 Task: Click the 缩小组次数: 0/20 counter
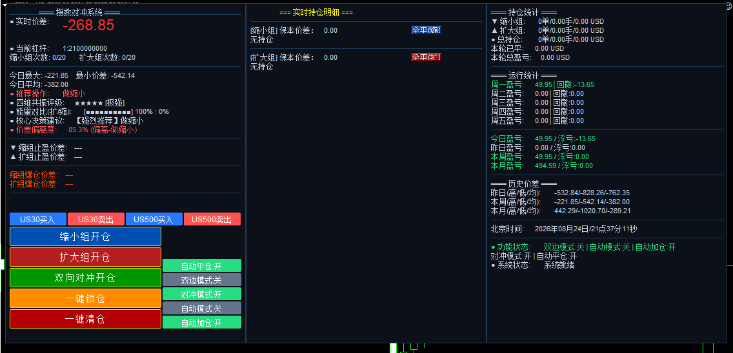(37, 57)
